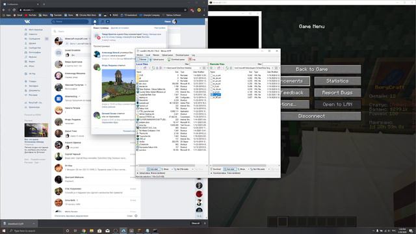Select the Browse toolbar button in SFTP
Viewport: 416px width, 234px height.
(142, 59)
